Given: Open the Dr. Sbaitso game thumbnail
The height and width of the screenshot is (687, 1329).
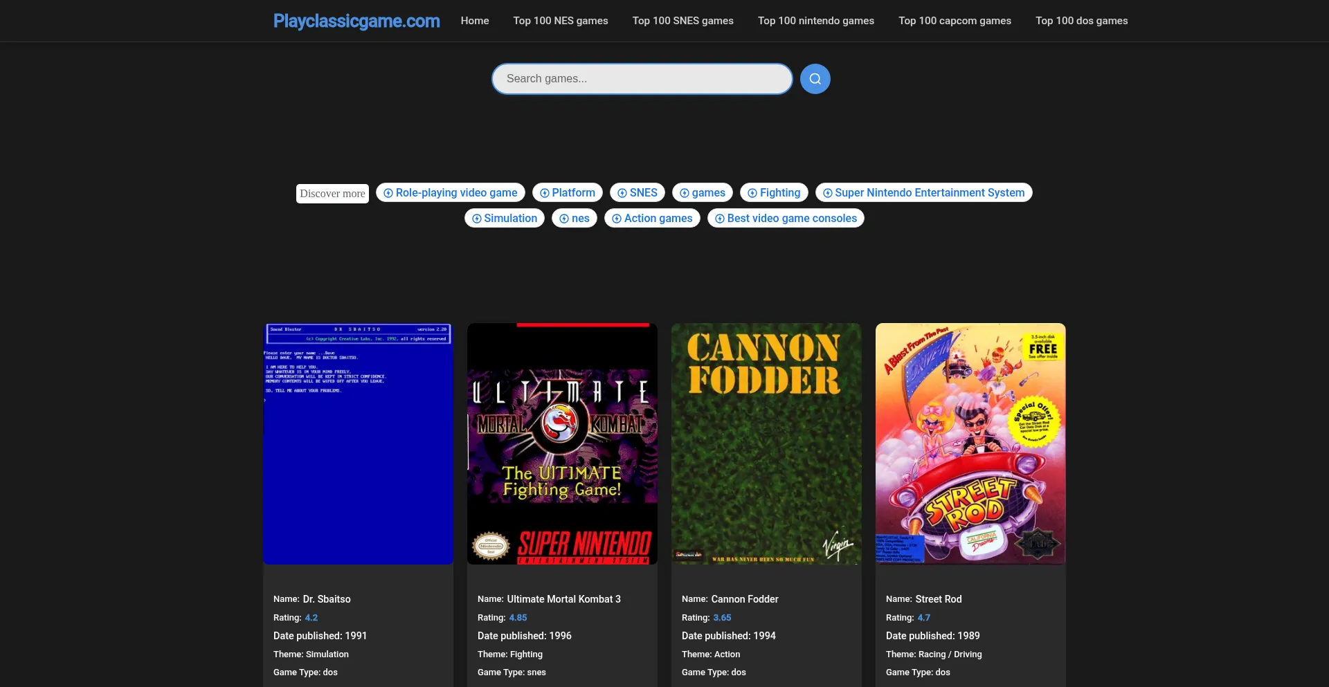Looking at the screenshot, I should [x=358, y=443].
